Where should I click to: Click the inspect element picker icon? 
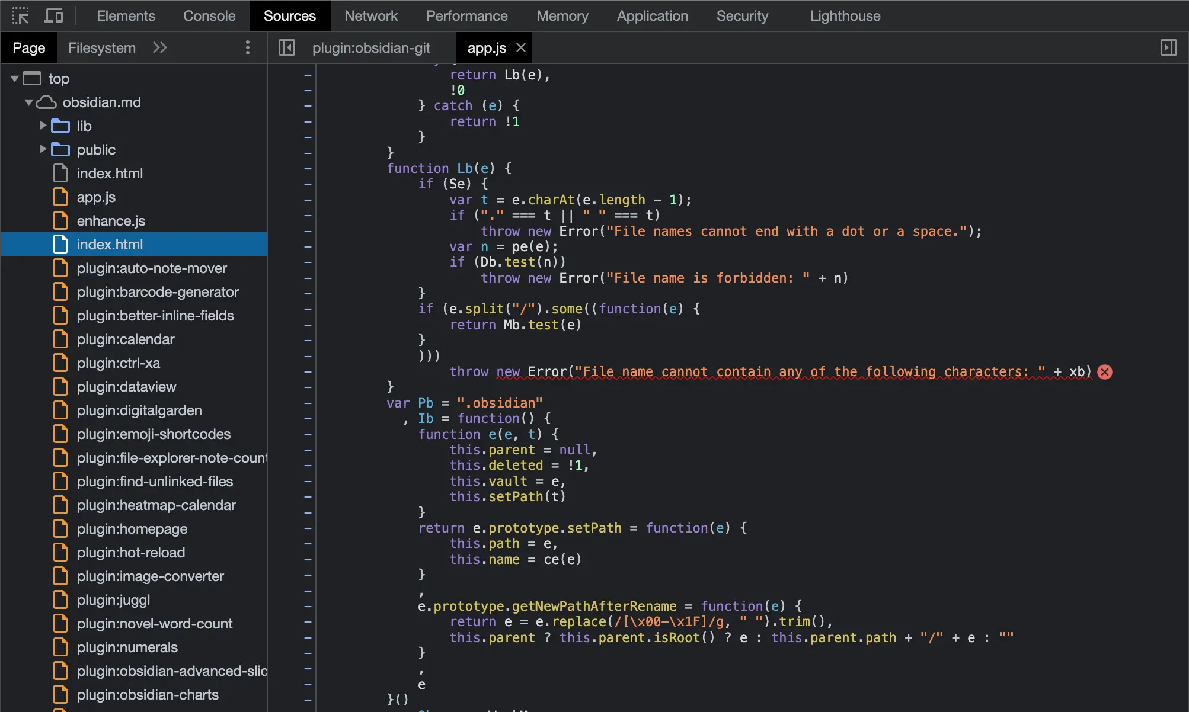click(x=20, y=15)
